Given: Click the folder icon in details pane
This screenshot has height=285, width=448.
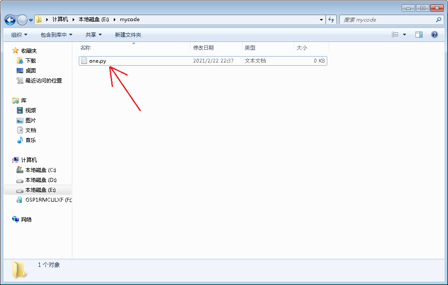Looking at the screenshot, I should [x=20, y=269].
